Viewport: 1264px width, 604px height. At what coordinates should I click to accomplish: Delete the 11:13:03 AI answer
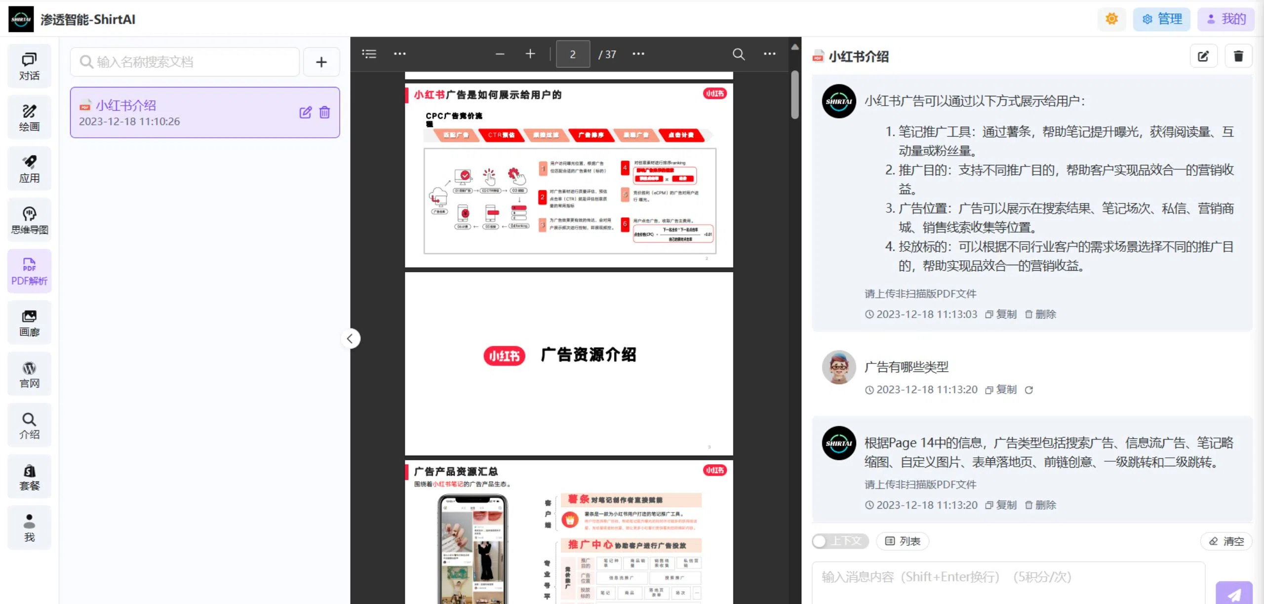[1040, 314]
